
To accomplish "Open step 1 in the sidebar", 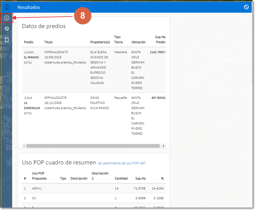I will 7,7.
